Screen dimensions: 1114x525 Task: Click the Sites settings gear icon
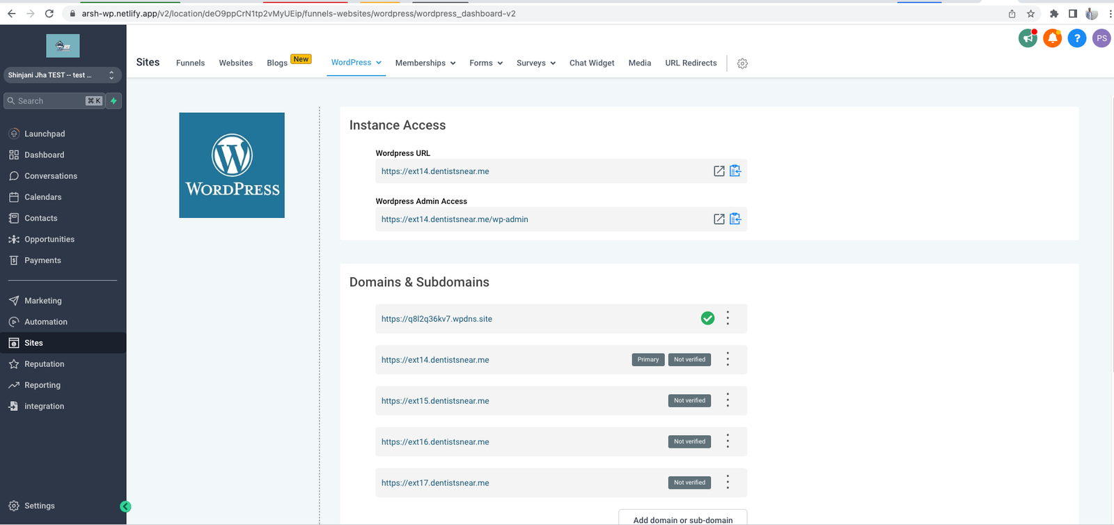742,63
